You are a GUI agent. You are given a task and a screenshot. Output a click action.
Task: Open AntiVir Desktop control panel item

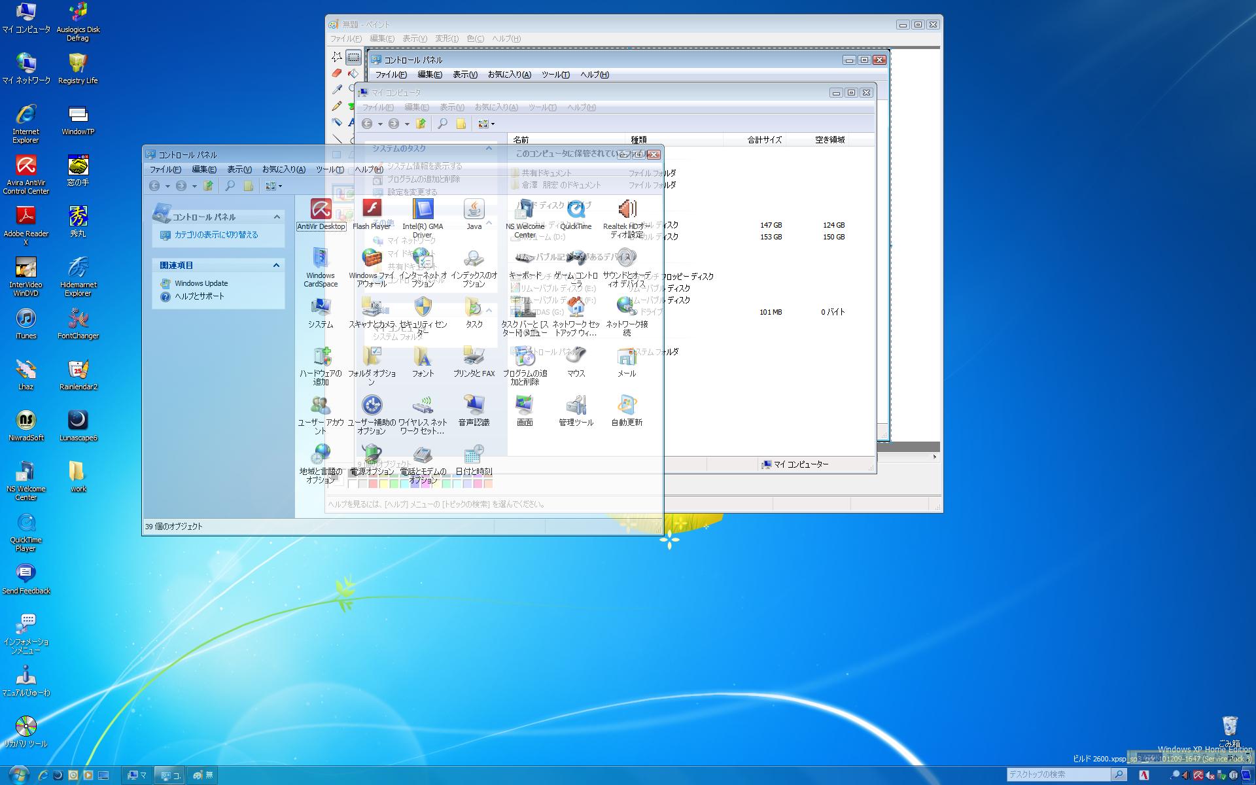[321, 215]
